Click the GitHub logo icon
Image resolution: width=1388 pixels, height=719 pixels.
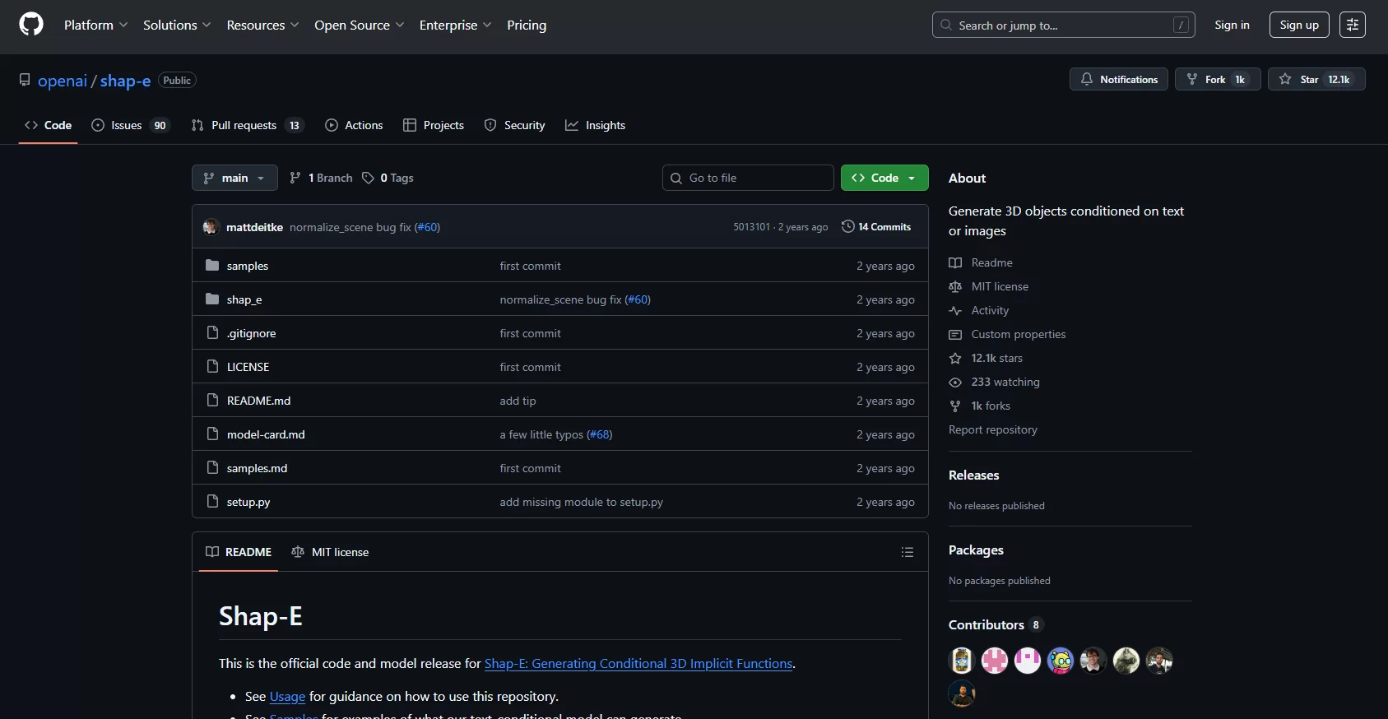(31, 25)
